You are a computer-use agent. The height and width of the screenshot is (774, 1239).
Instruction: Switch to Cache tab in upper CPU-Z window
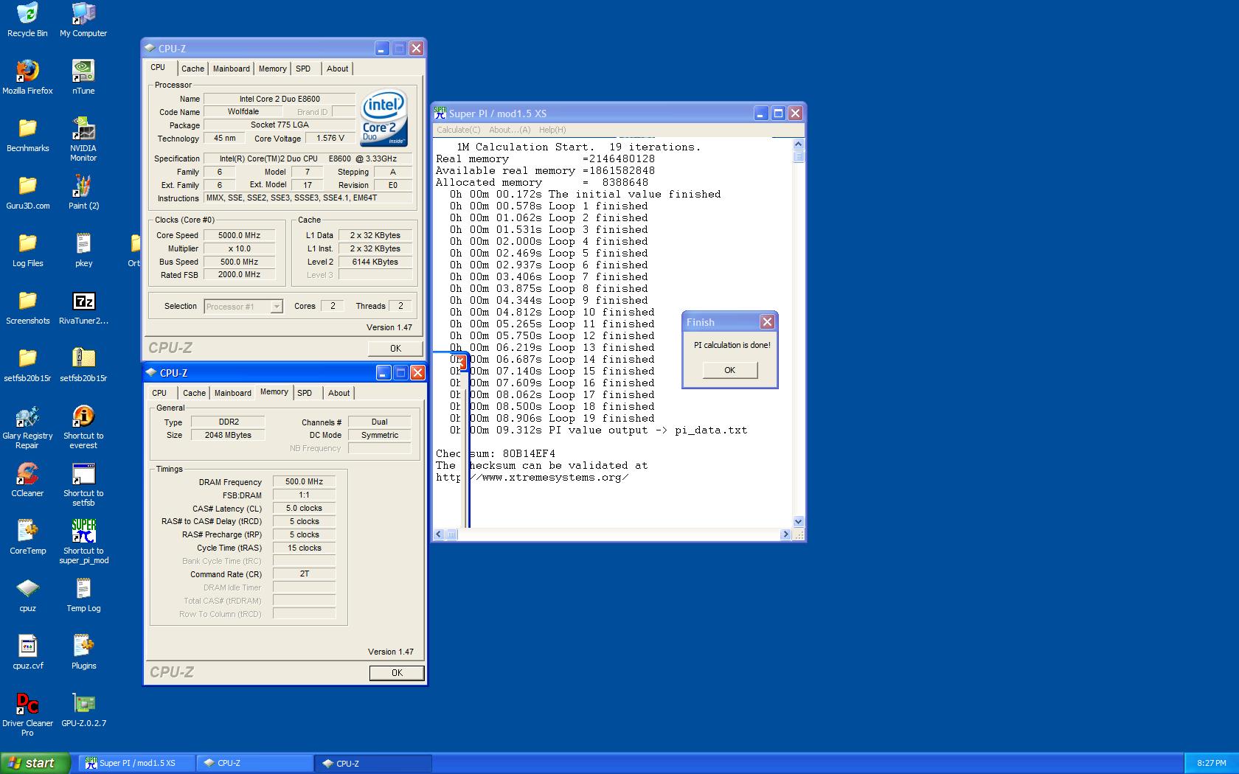192,69
